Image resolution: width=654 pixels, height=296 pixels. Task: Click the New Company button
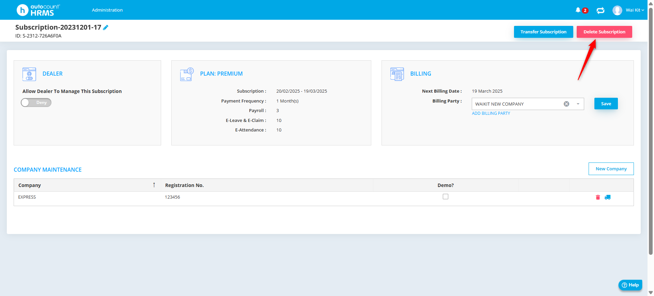tap(611, 169)
